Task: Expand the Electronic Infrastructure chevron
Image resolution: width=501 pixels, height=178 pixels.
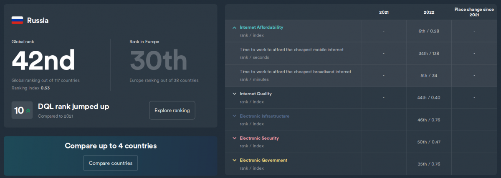Action: click(x=234, y=116)
